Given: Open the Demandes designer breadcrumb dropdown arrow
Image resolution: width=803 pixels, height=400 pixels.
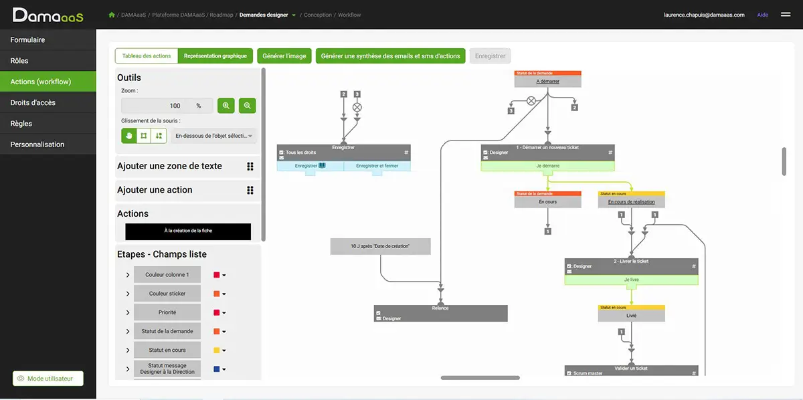Looking at the screenshot, I should pyautogui.click(x=294, y=15).
